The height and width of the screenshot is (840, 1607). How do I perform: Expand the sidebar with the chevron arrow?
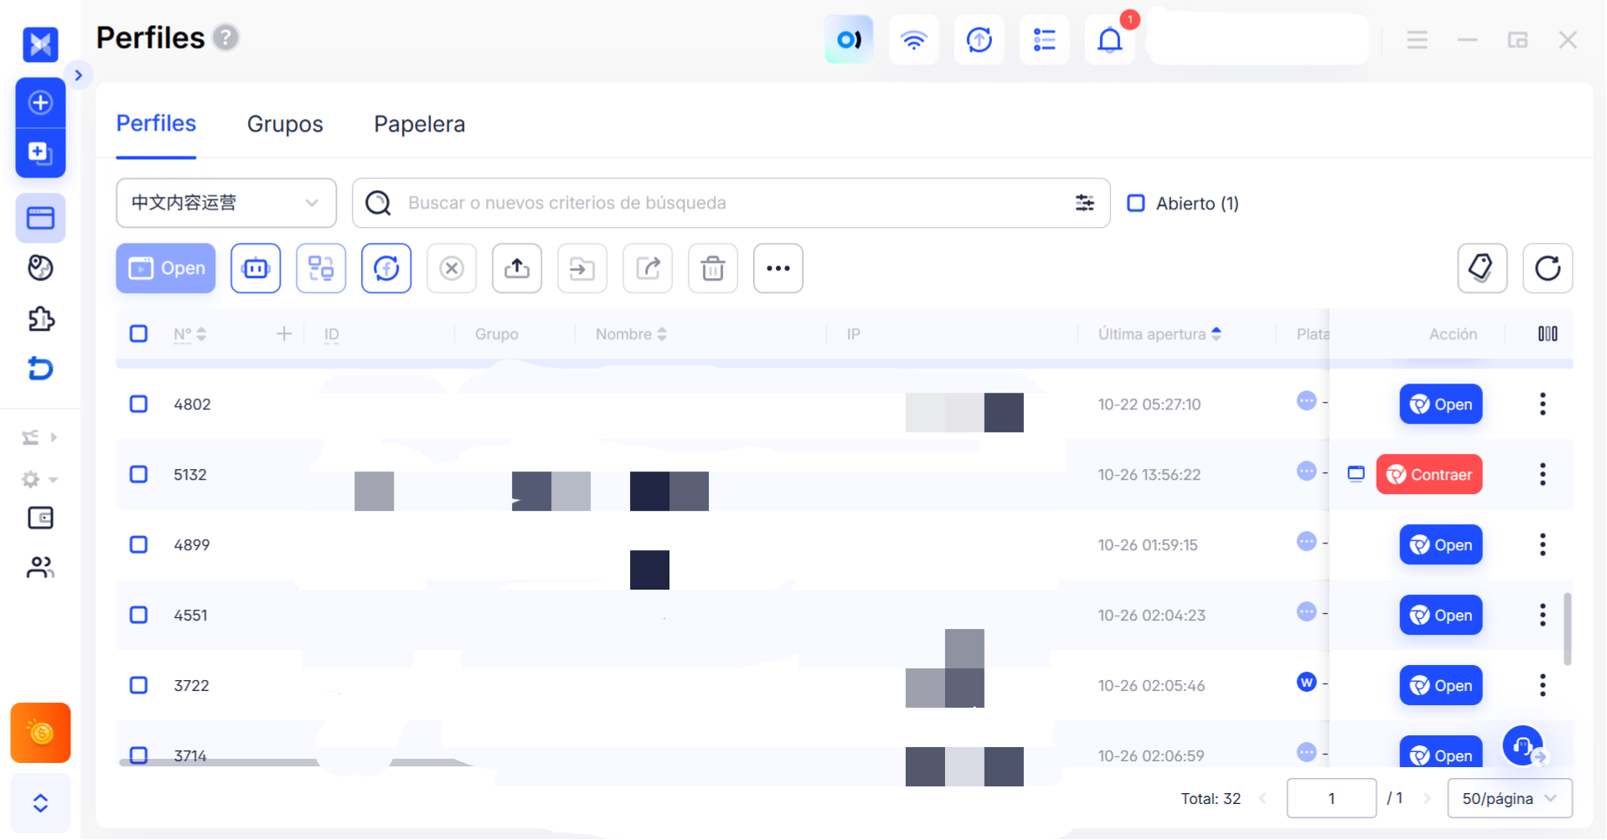click(x=78, y=75)
